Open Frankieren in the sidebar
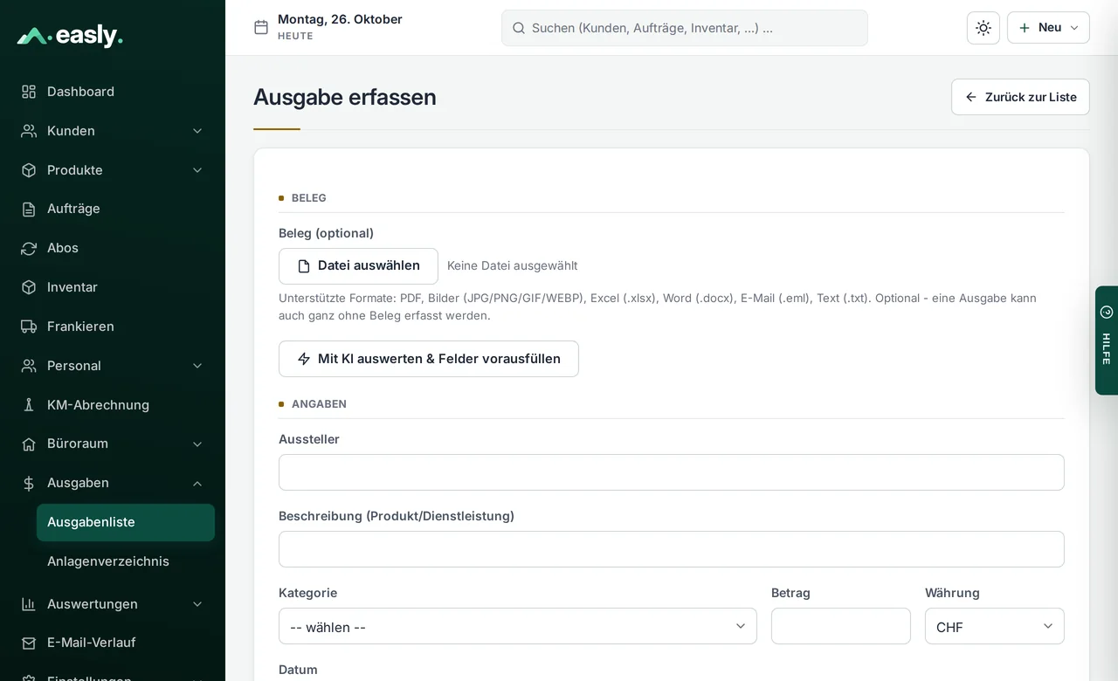The image size is (1118, 681). pos(113,327)
